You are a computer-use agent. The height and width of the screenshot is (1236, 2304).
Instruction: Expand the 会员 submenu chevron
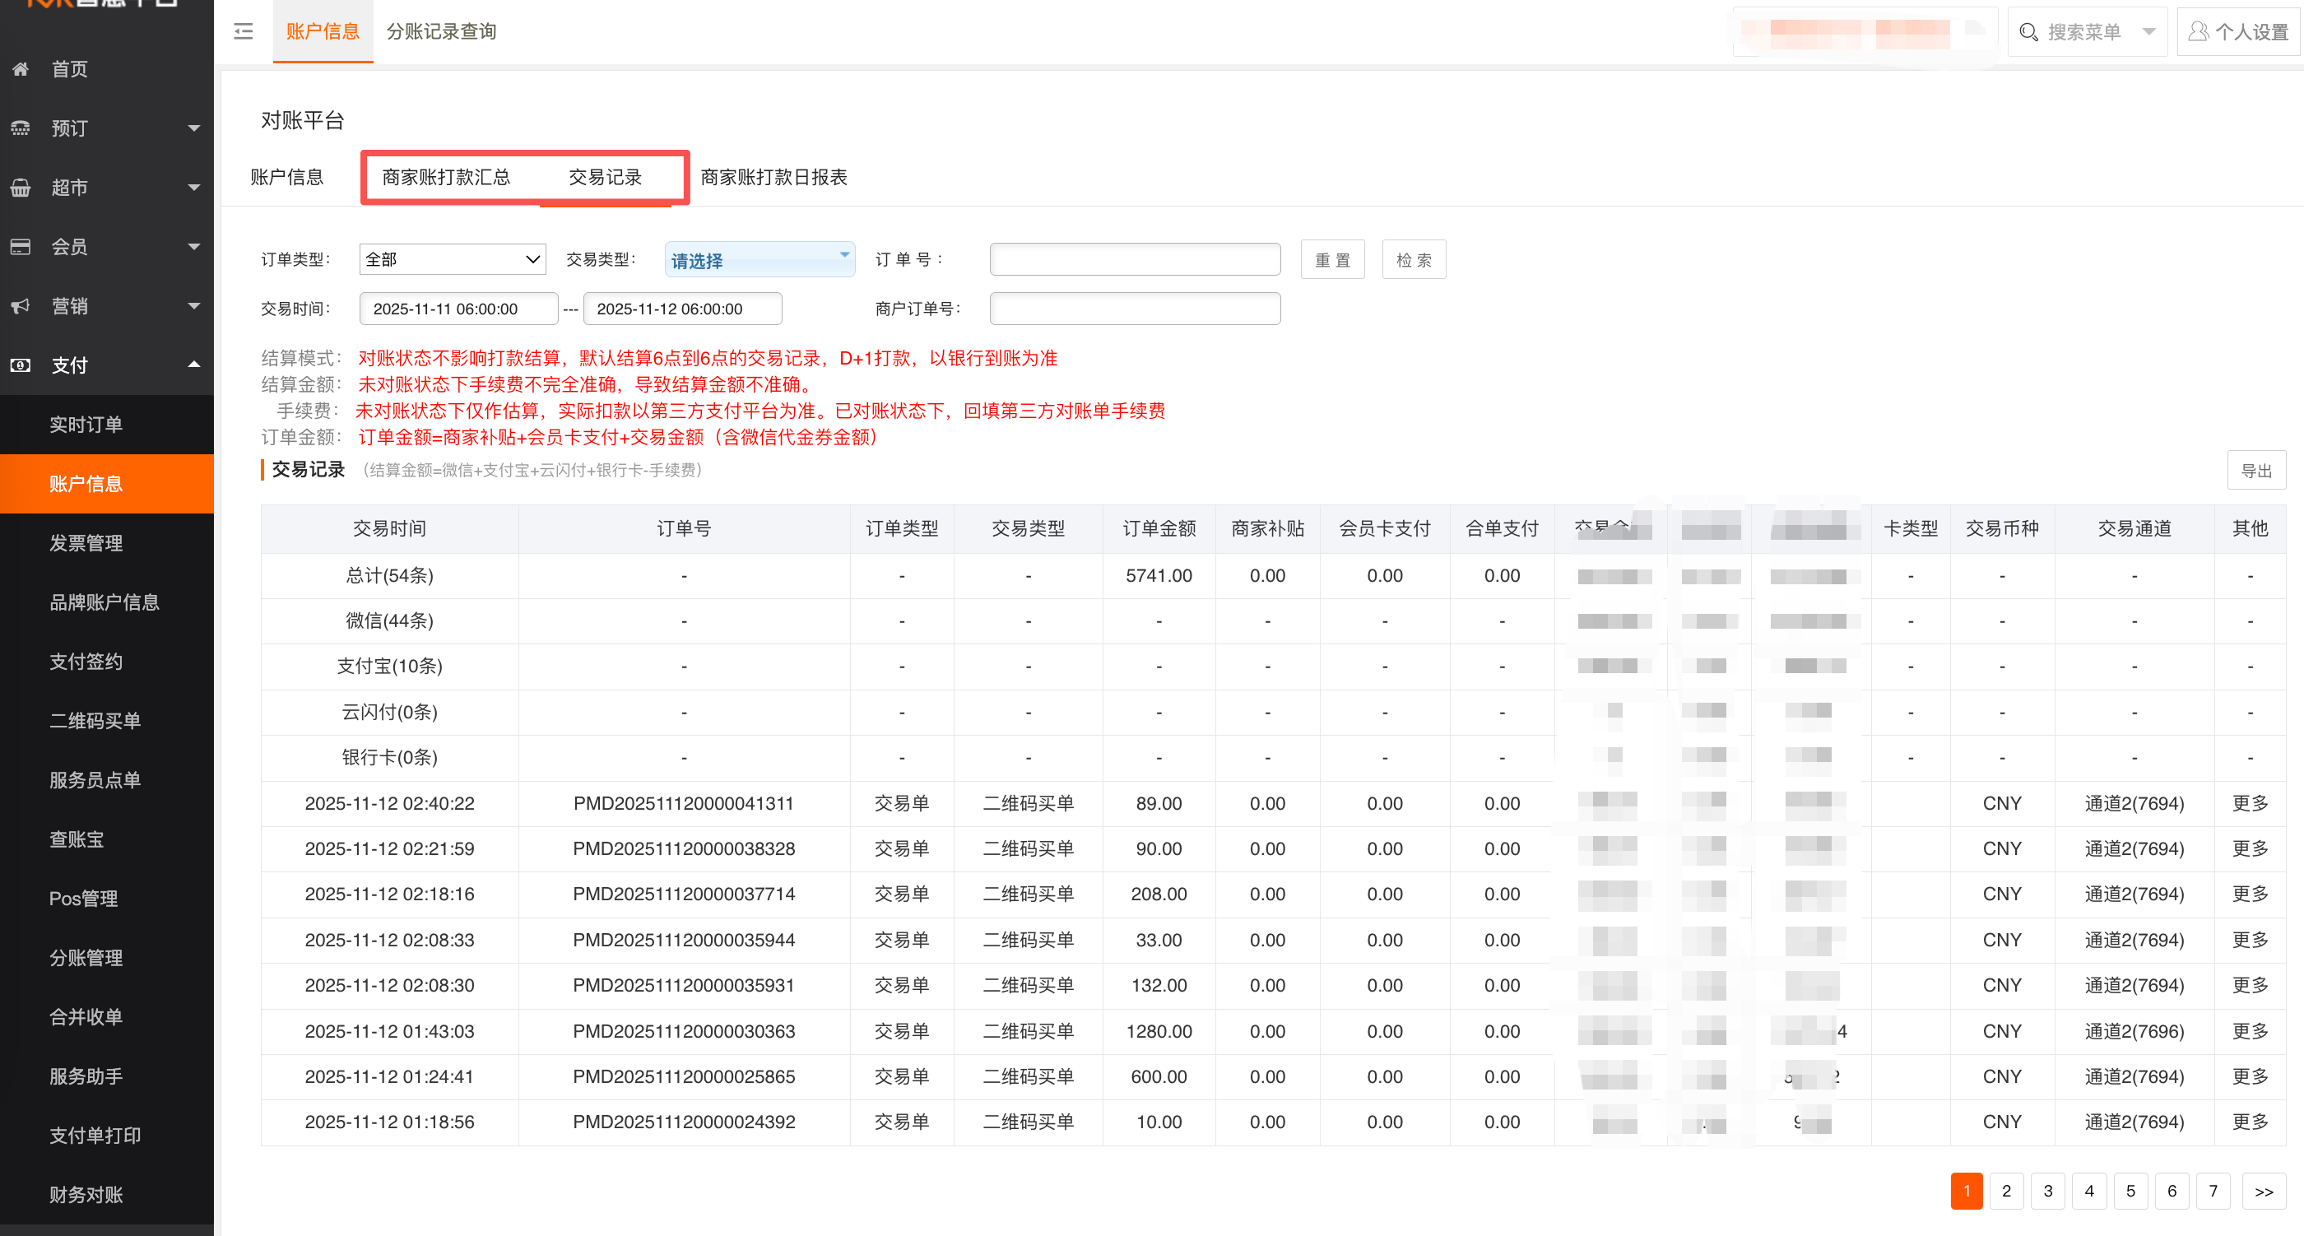[x=193, y=246]
